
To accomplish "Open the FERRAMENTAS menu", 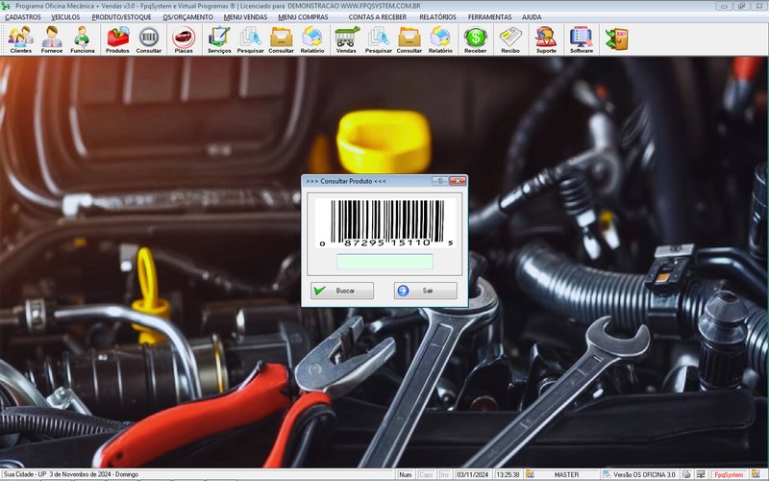I will (489, 16).
